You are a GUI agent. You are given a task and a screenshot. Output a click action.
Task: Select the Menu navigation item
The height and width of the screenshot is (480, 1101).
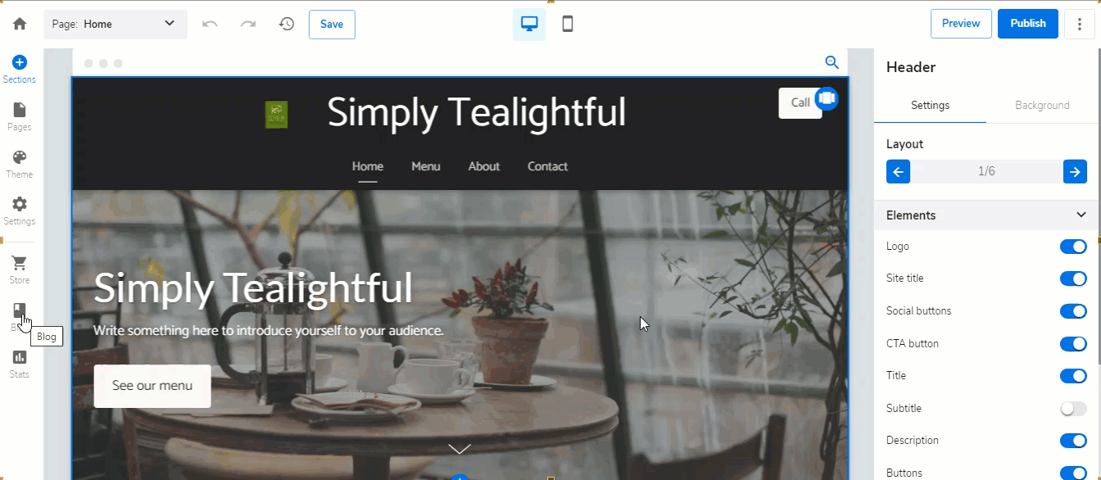click(425, 166)
